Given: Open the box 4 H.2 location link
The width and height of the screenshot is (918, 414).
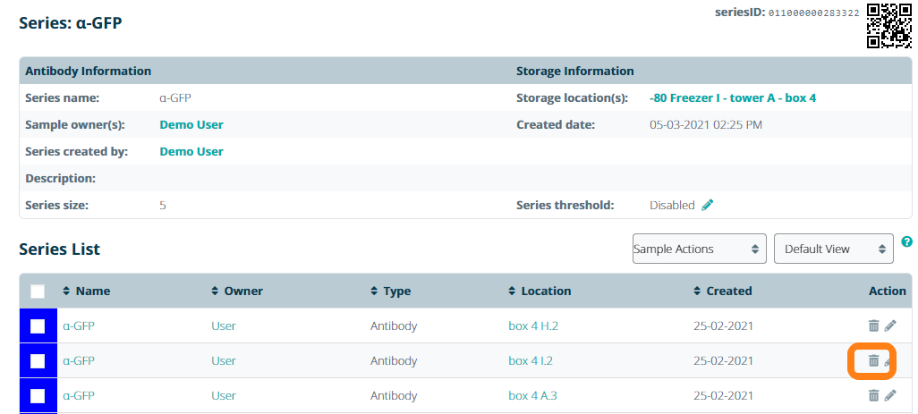Looking at the screenshot, I should 533,326.
